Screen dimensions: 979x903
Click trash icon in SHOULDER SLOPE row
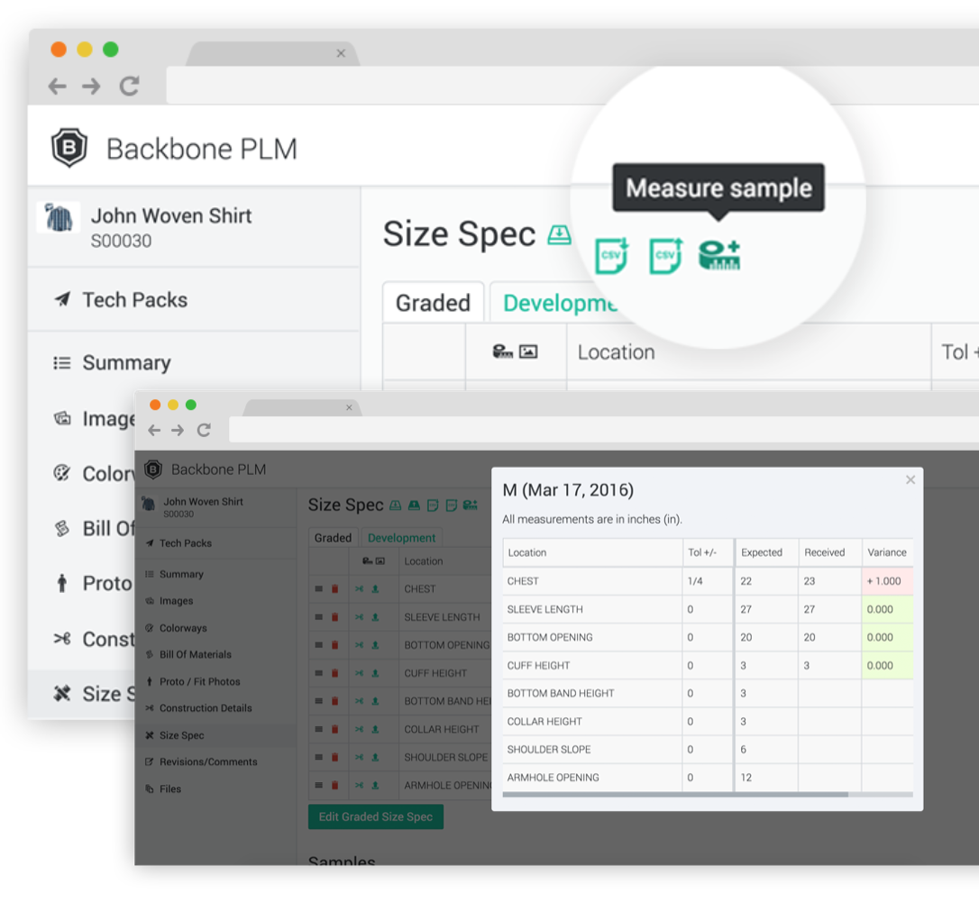click(x=334, y=757)
